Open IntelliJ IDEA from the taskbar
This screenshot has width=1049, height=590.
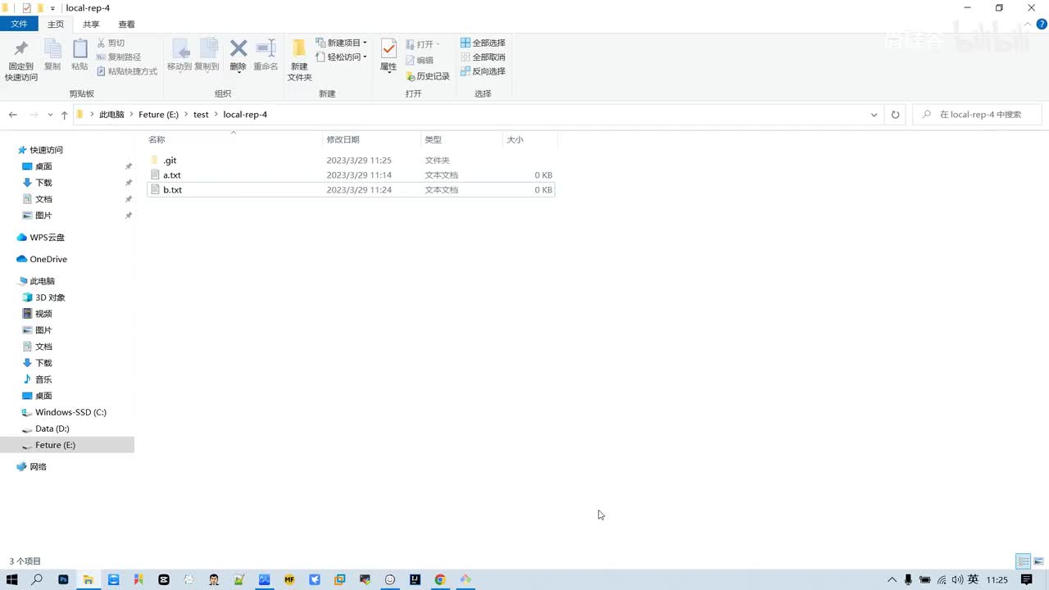coord(416,579)
